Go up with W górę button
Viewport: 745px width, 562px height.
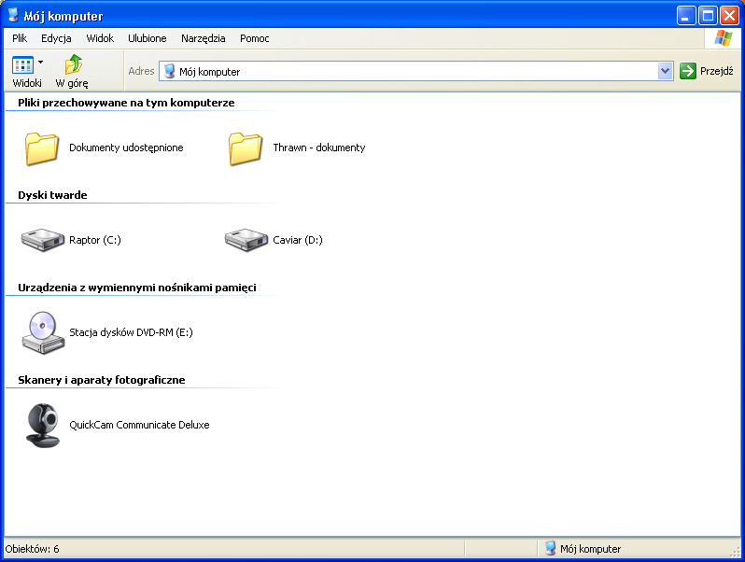pyautogui.click(x=72, y=71)
